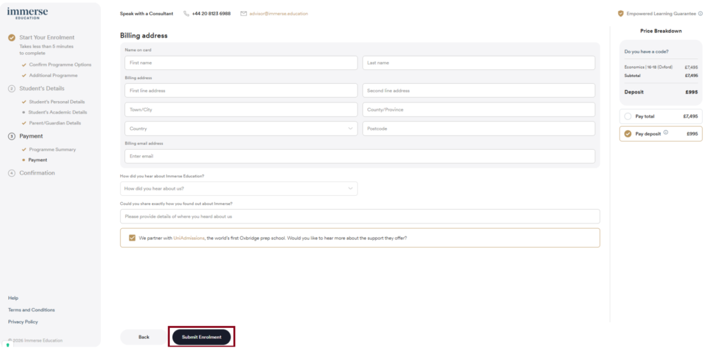Focus the details of where you heard field
This screenshot has width=704, height=352.
(360, 217)
